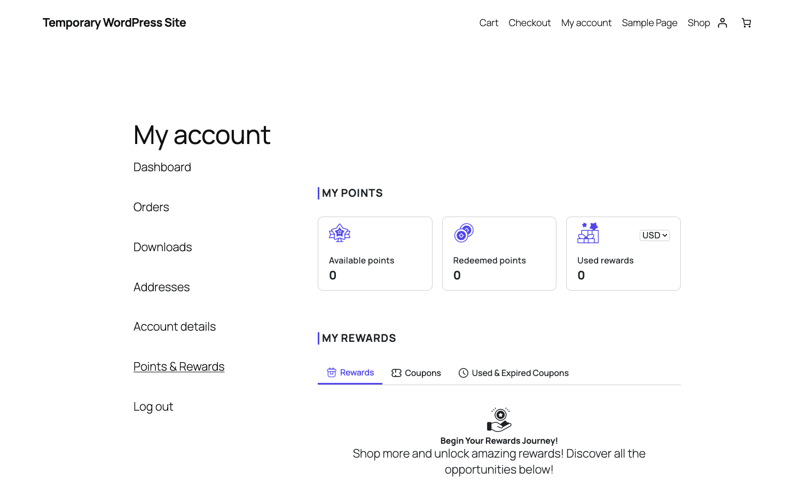Screen dimensions: 801x480
Task: Click the Log out link
Action: pos(153,406)
